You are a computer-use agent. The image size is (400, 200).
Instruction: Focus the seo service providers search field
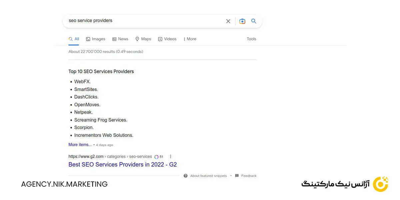point(143,21)
